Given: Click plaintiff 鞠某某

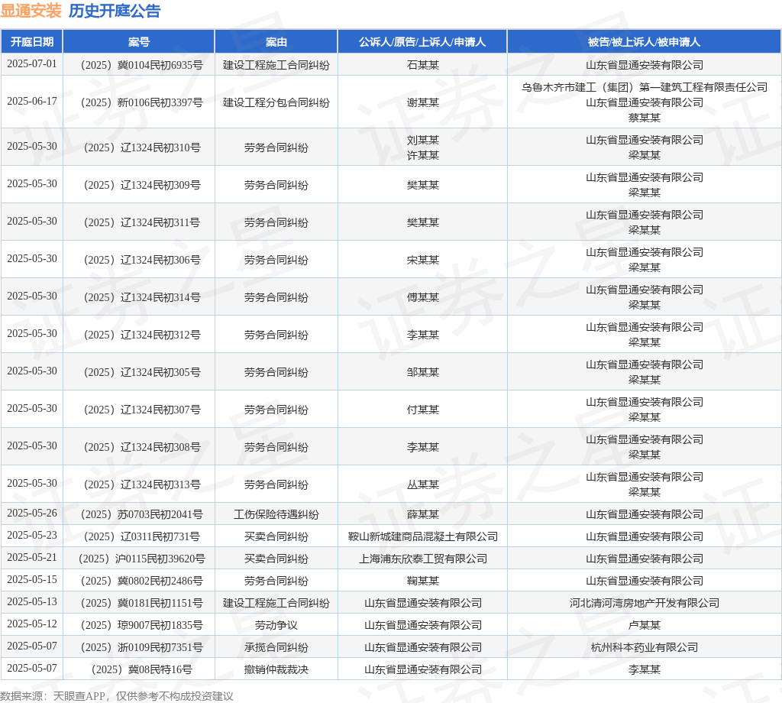Looking at the screenshot, I should click(x=423, y=581).
